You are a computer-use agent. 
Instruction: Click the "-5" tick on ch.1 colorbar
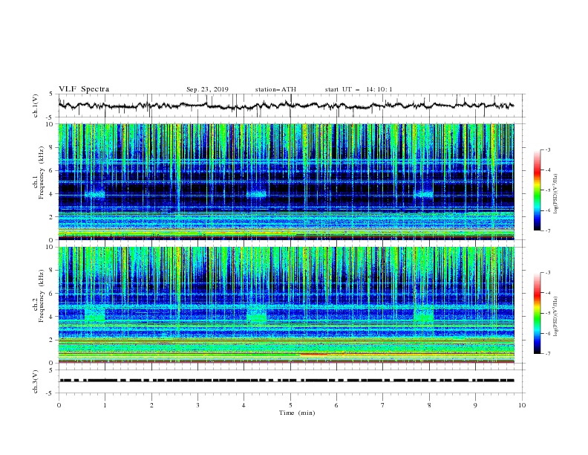[548, 190]
